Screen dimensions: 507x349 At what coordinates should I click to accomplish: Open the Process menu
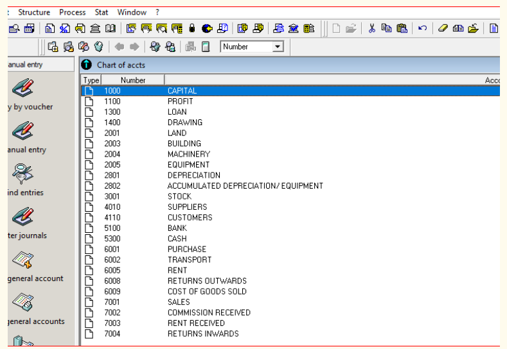pyautogui.click(x=73, y=12)
